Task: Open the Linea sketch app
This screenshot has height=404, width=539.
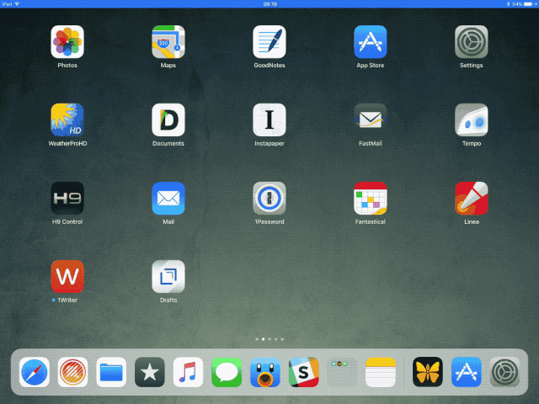Action: tap(472, 199)
